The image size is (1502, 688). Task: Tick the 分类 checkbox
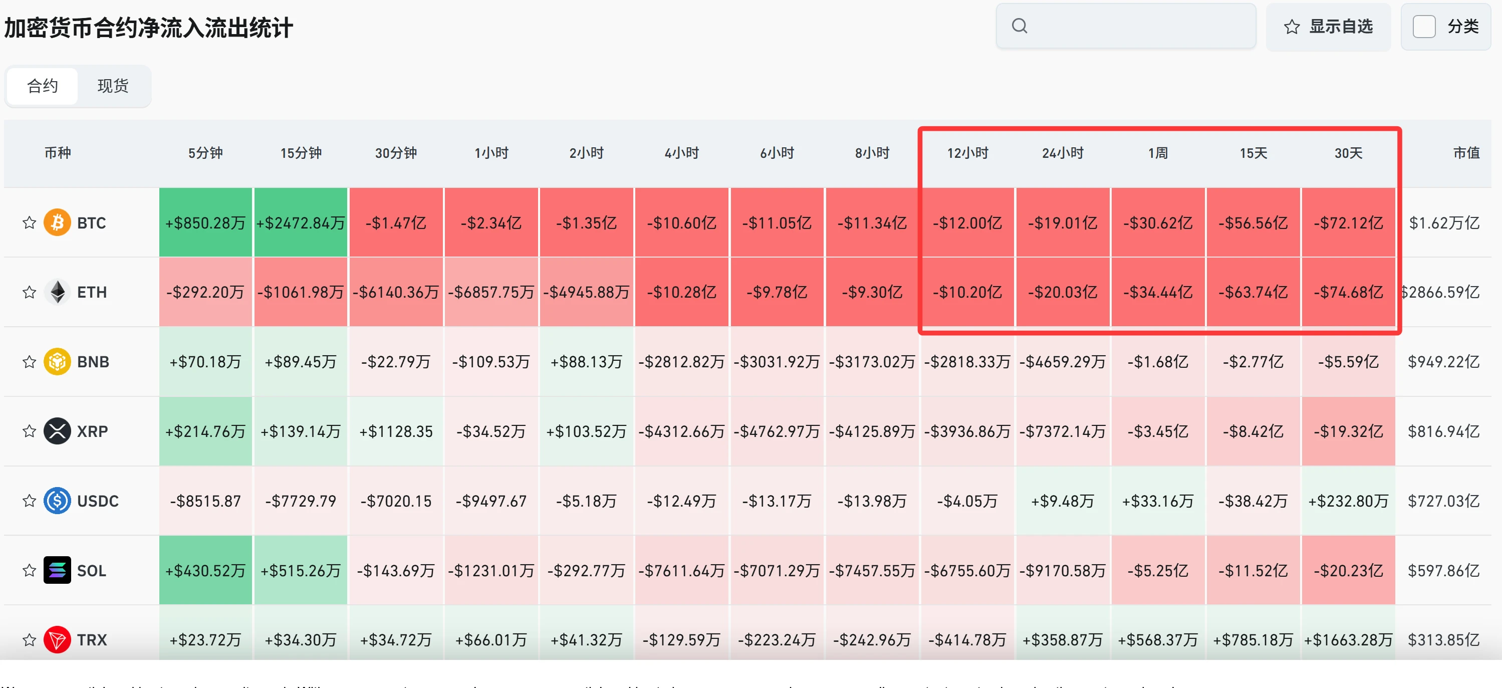pos(1424,26)
